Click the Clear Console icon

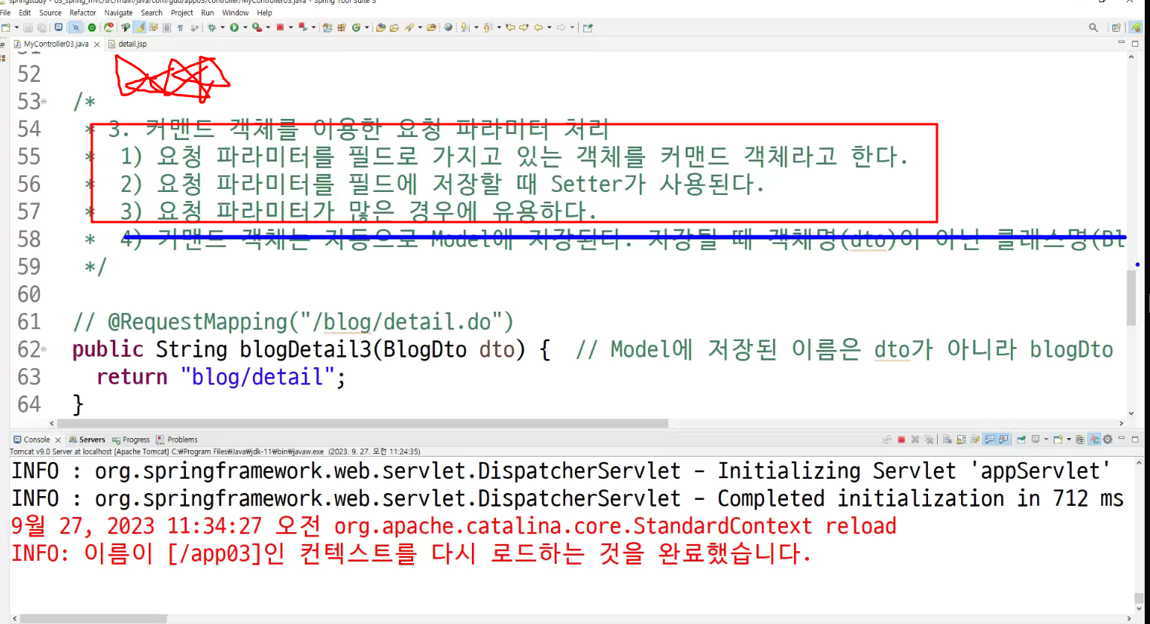[947, 440]
